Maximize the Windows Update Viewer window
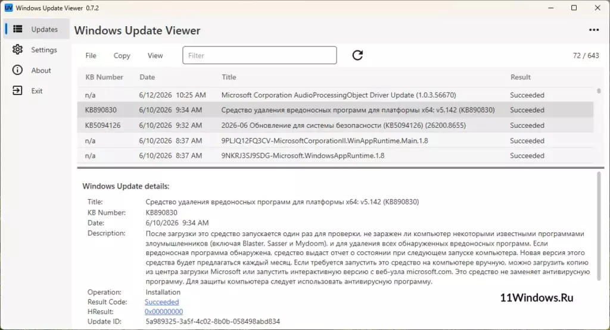 574,8
